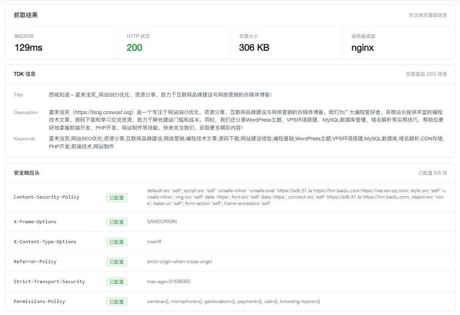Click the 服务器类型 label
The image size is (460, 315).
tap(363, 36)
